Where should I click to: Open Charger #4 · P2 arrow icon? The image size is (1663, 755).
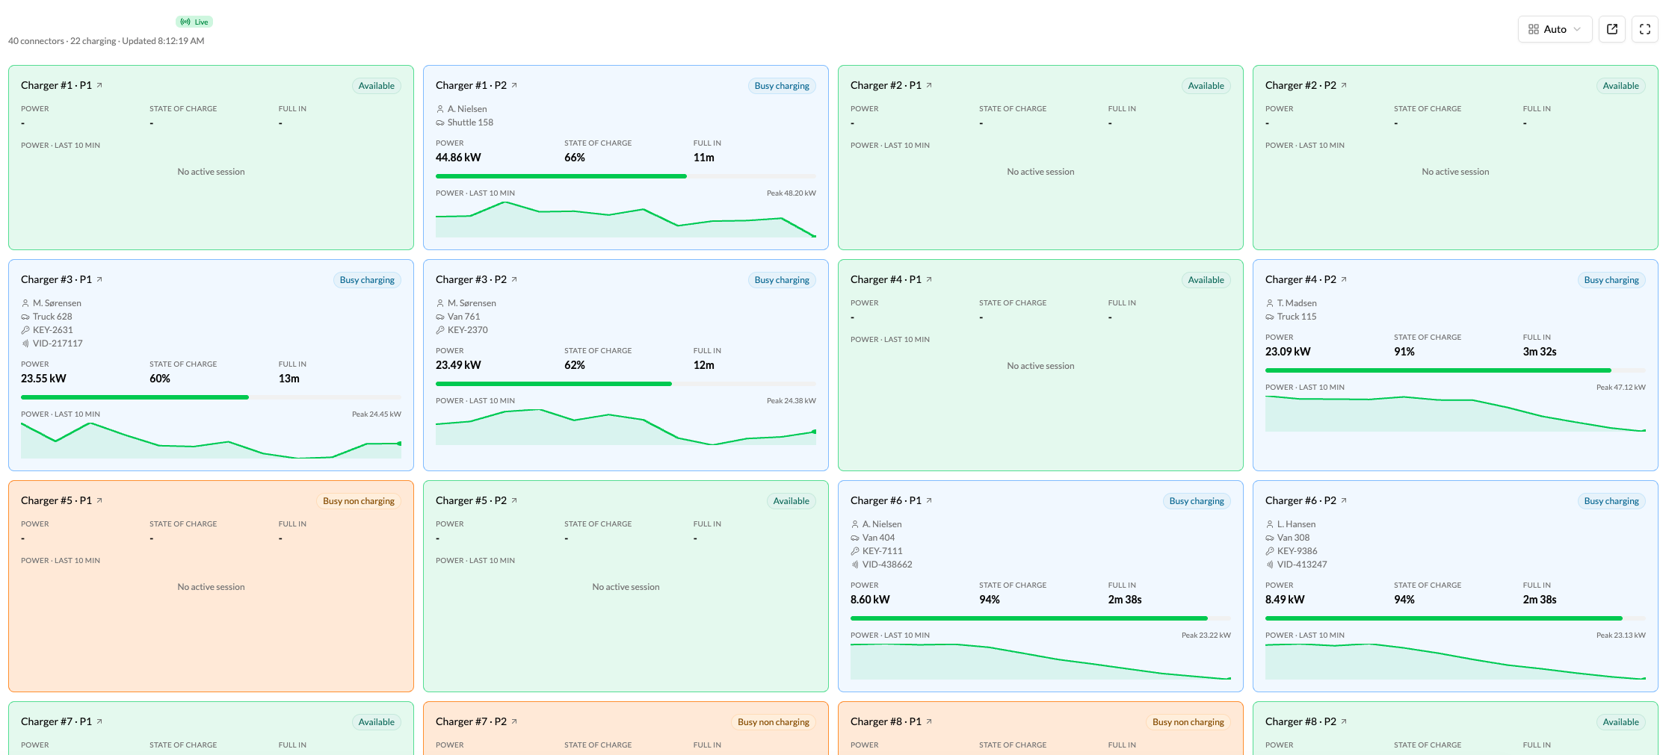[x=1344, y=279]
